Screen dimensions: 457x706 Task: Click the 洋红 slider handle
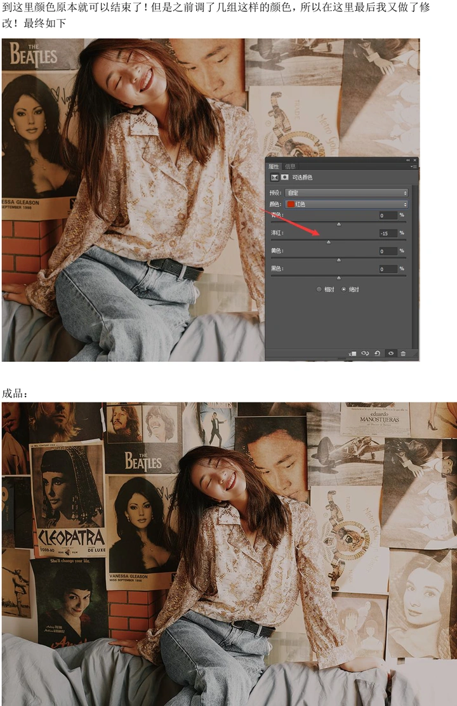point(329,243)
